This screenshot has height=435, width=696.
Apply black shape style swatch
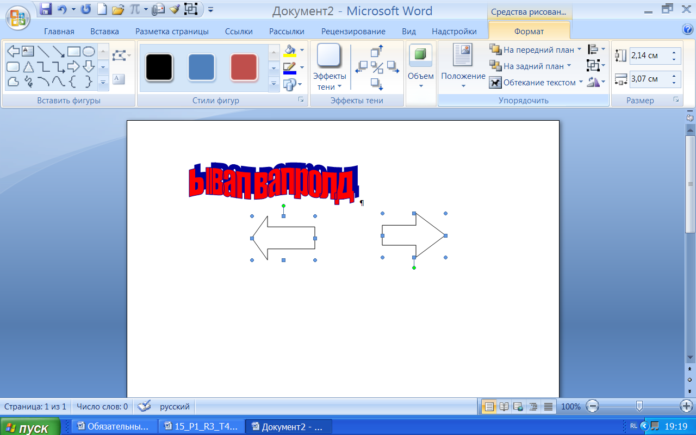(x=159, y=67)
